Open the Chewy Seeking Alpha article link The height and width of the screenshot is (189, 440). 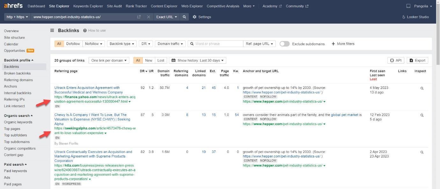(92, 119)
